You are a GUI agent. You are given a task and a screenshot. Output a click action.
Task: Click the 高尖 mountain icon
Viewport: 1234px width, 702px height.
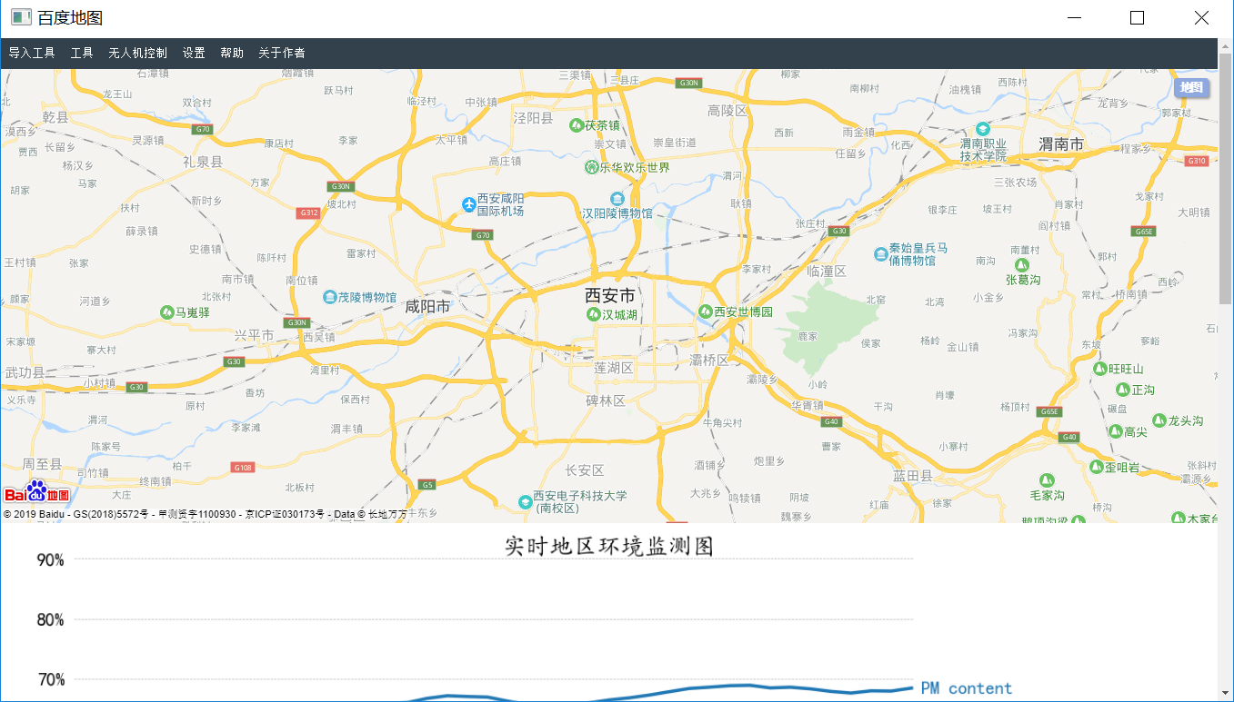point(1115,431)
